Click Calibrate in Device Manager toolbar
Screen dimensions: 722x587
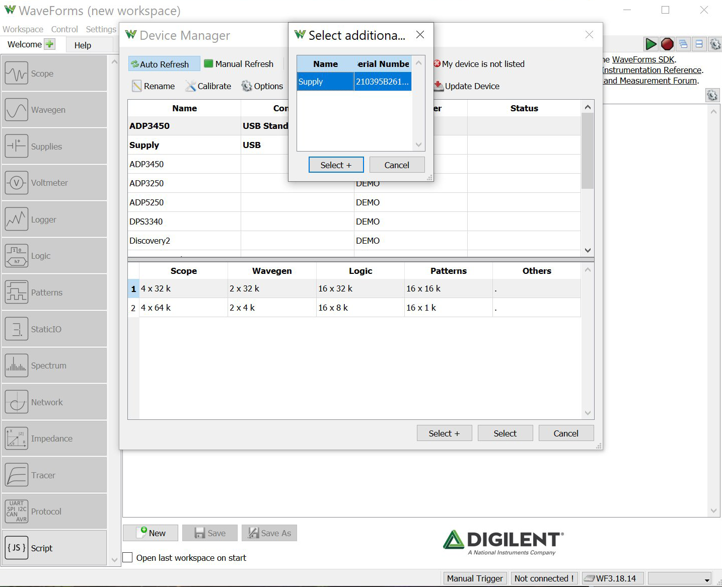208,86
